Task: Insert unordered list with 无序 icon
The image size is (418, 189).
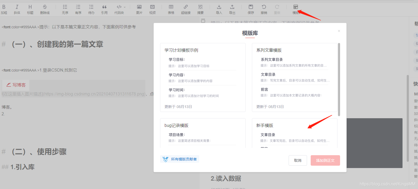Action: tap(65, 9)
